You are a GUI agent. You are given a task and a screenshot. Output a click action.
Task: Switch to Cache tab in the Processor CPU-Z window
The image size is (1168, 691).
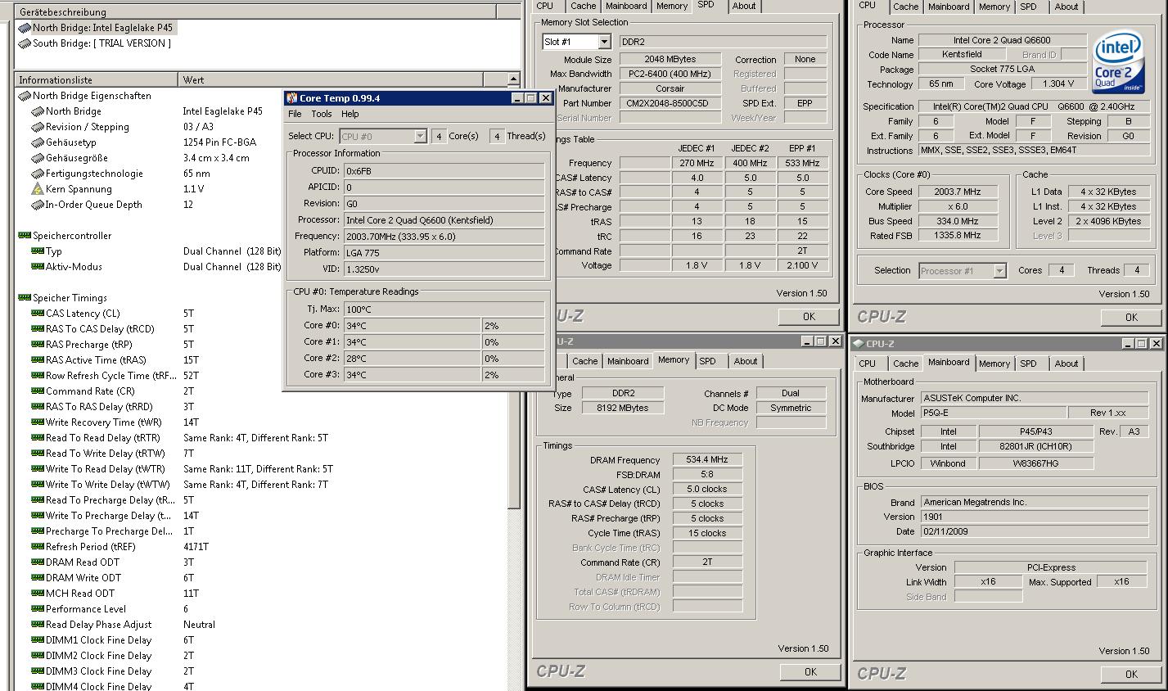coord(905,7)
